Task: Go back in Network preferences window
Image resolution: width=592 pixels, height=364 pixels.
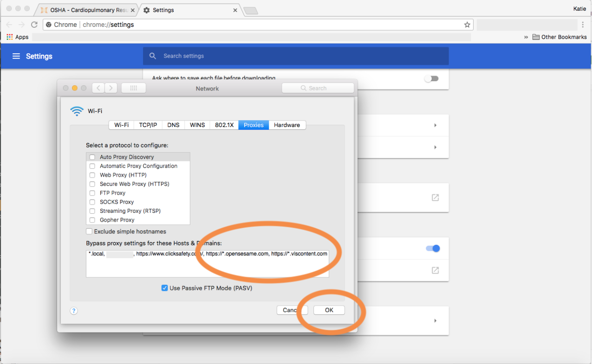Action: [x=98, y=88]
